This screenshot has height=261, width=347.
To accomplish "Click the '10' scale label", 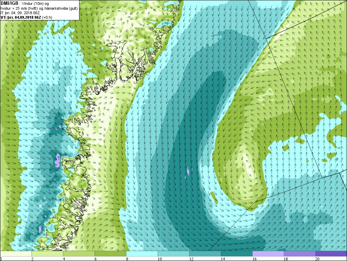I will [160, 259].
